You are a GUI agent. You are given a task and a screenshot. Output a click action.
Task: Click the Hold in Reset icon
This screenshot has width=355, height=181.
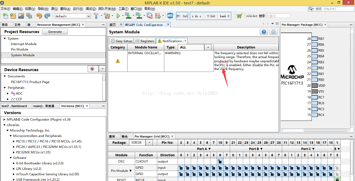click(x=149, y=16)
